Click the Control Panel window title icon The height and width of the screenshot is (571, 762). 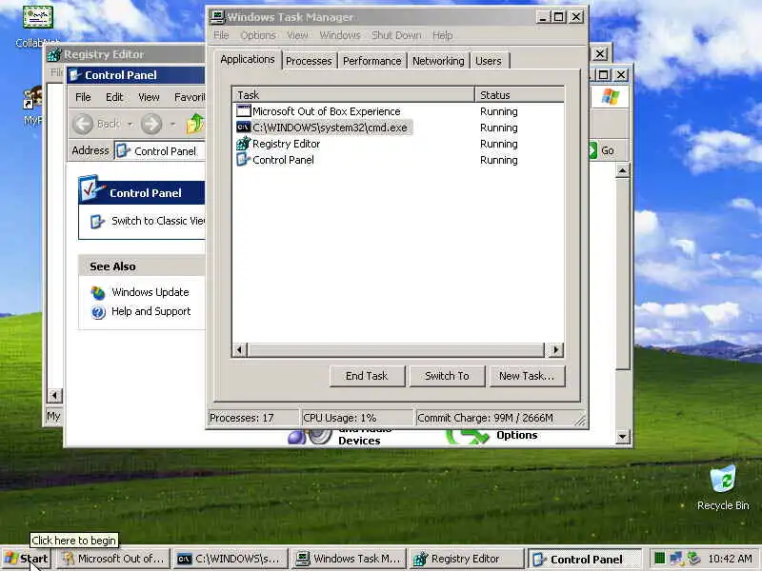(75, 75)
